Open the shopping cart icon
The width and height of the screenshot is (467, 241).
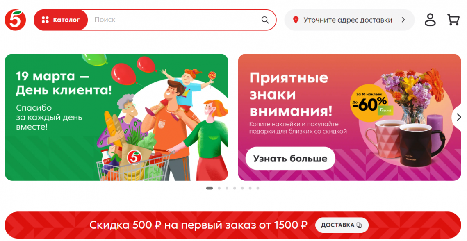(453, 20)
